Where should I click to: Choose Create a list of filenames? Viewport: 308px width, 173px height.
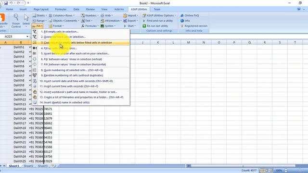pos(80,97)
